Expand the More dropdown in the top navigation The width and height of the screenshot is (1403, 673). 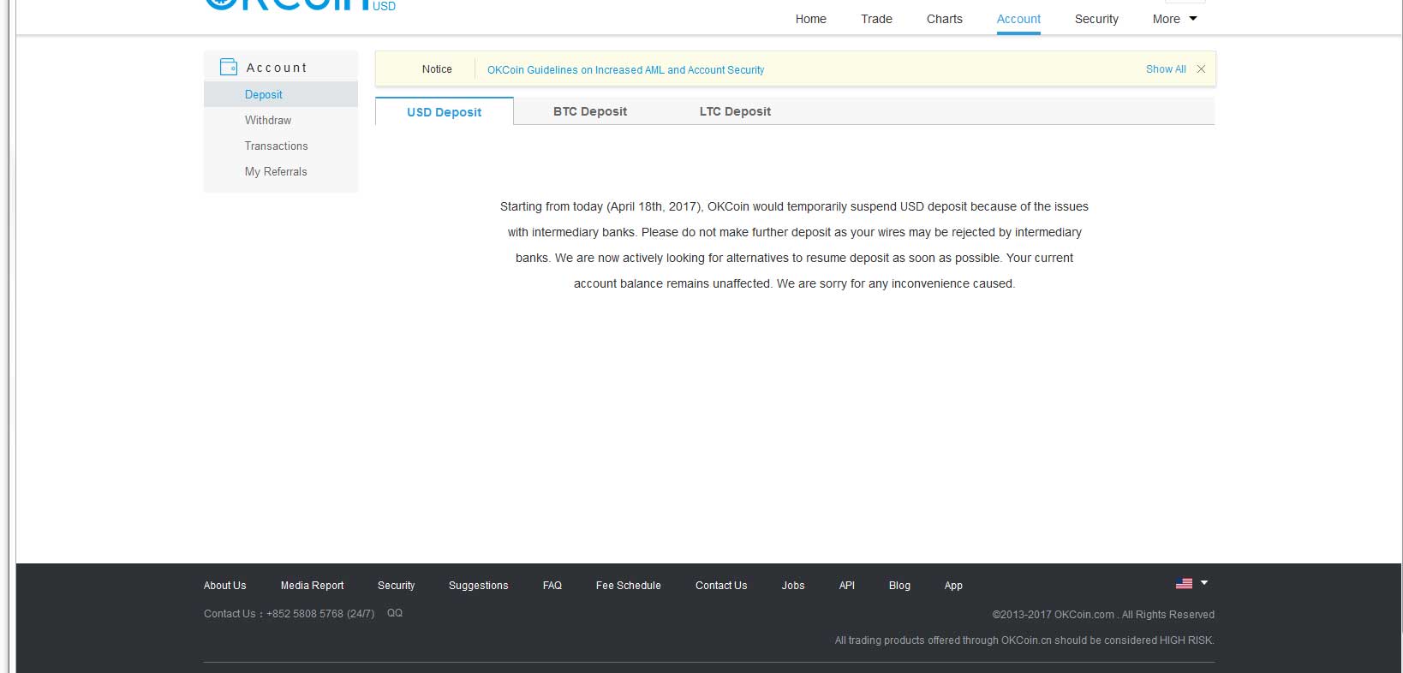coord(1174,19)
